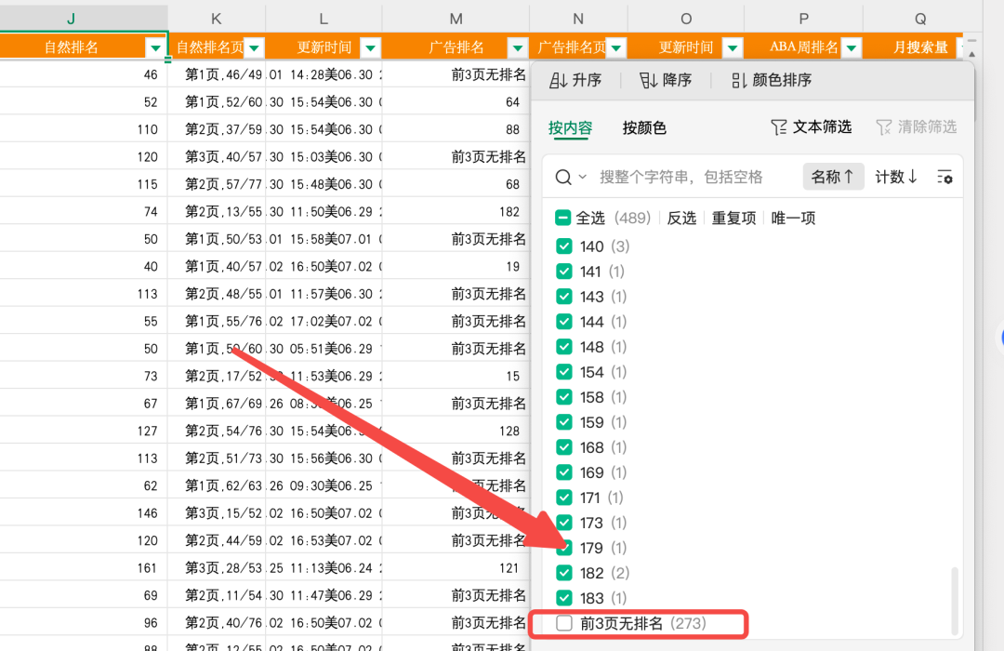Open 颜色排序 color sort option
The image size is (1004, 651).
click(772, 80)
